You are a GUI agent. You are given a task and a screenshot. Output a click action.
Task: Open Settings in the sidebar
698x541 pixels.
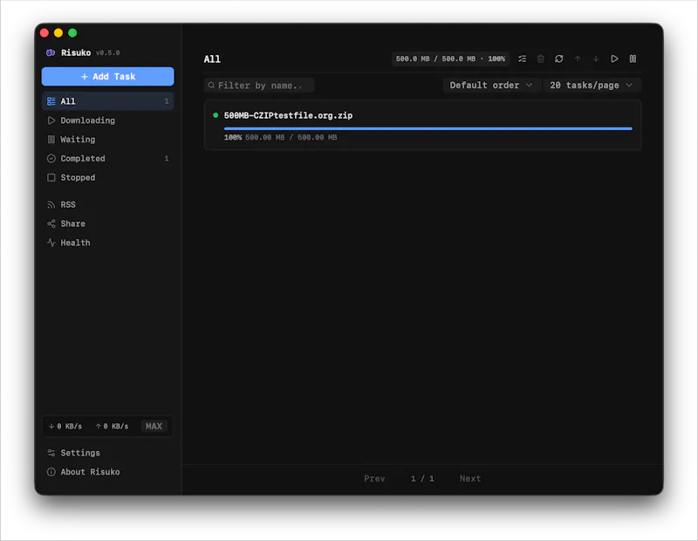(x=107, y=453)
